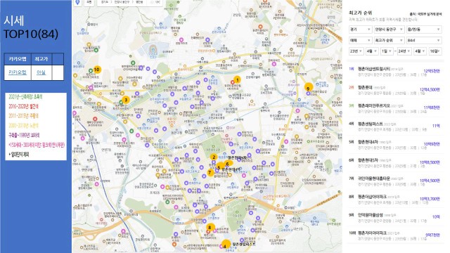
Task: Select rank 6 향촌현대5차 listing
Action: pyautogui.click(x=395, y=162)
